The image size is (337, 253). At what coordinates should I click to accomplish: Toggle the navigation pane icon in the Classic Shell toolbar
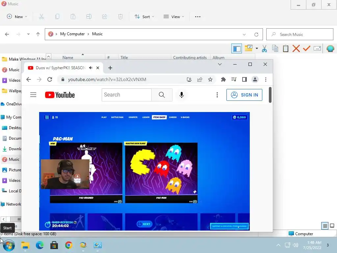[x=237, y=49]
